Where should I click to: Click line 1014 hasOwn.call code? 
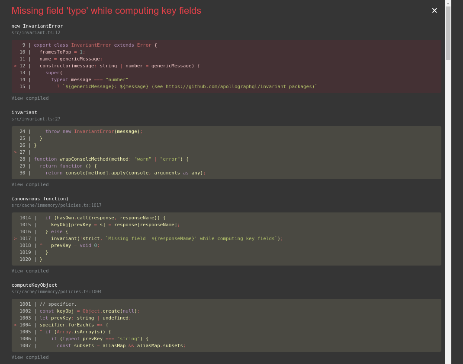tap(106, 218)
